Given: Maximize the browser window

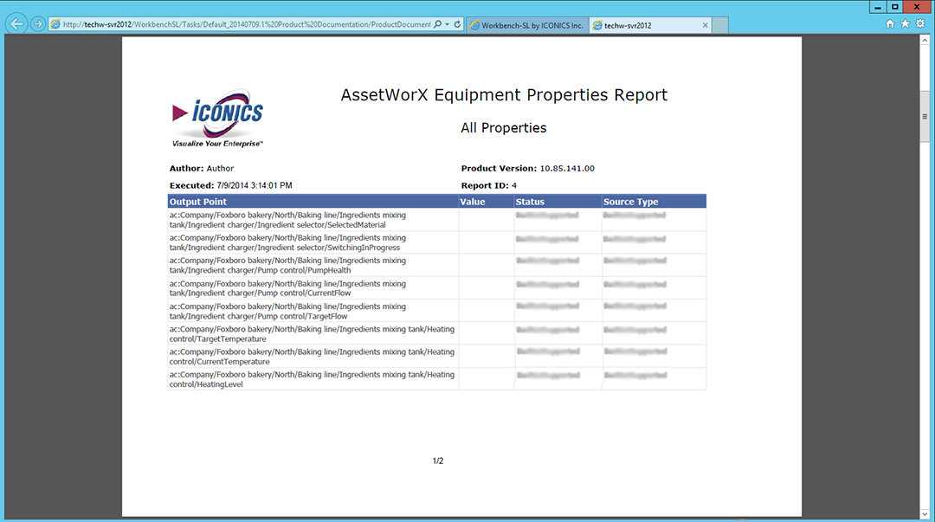Looking at the screenshot, I should tap(894, 6).
